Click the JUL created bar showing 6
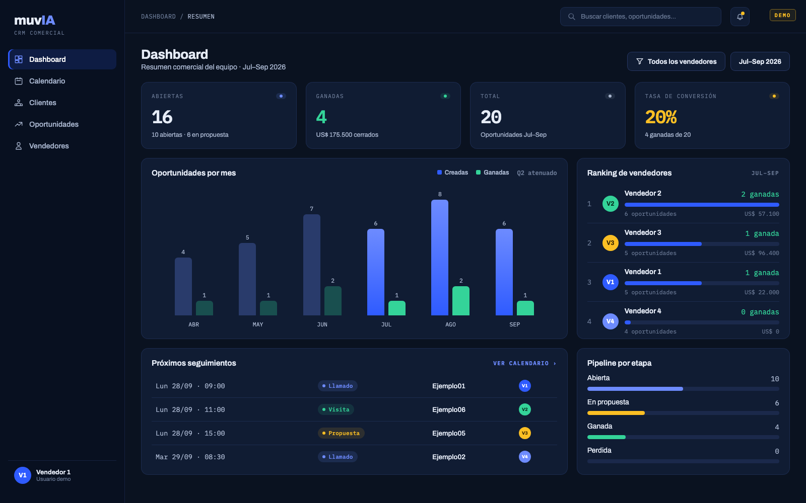This screenshot has height=503, width=806. 376,272
